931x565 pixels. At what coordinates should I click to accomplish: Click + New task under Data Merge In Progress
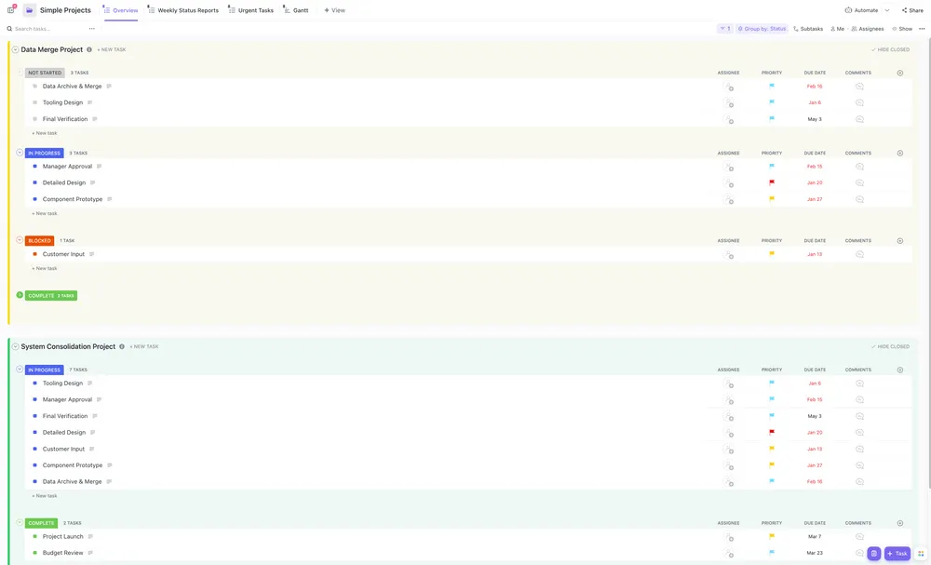[45, 214]
